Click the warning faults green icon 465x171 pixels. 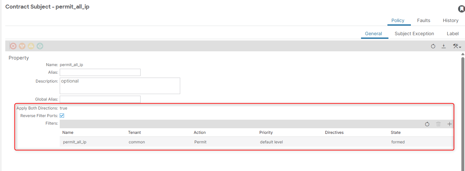pyautogui.click(x=40, y=46)
